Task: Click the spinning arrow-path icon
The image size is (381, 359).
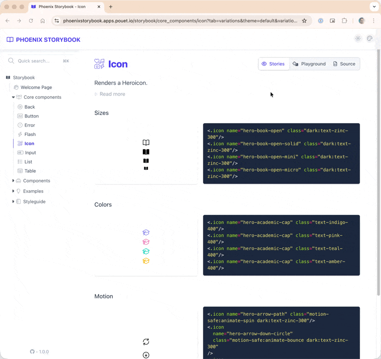Action: [146, 342]
